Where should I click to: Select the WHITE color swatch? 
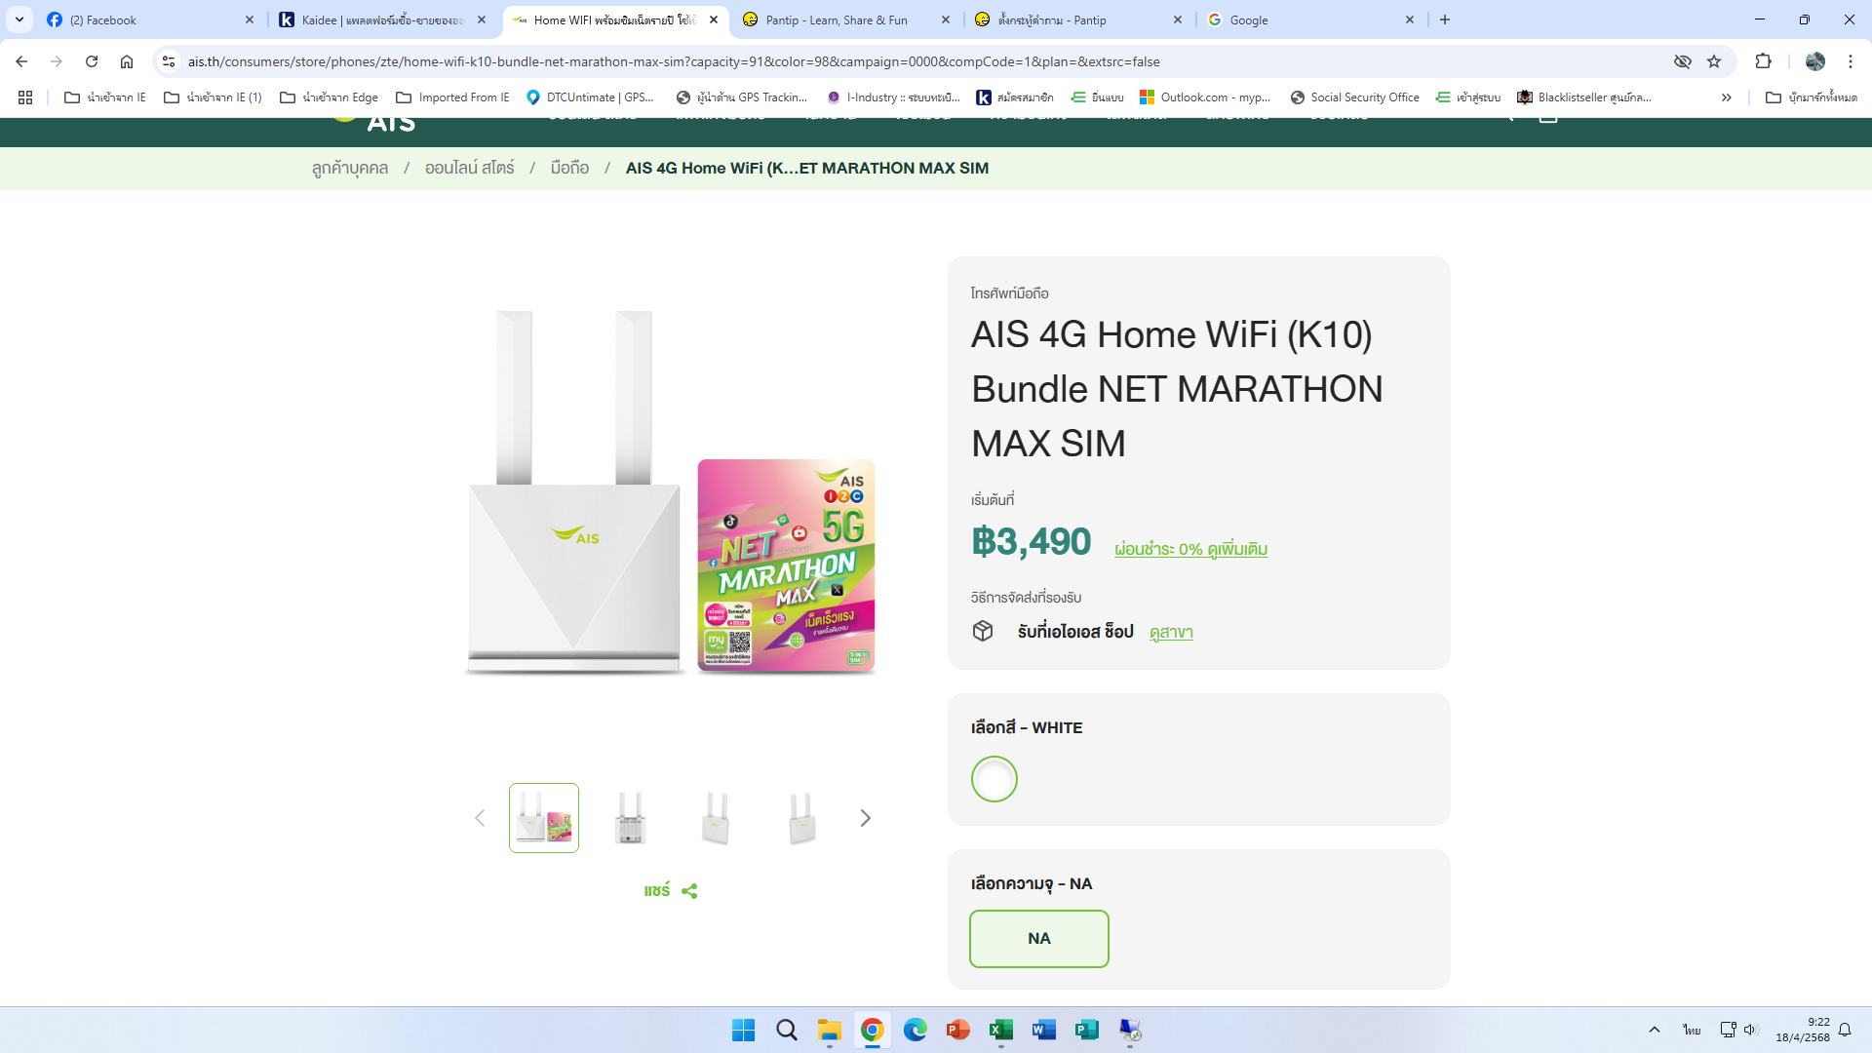pyautogui.click(x=994, y=779)
